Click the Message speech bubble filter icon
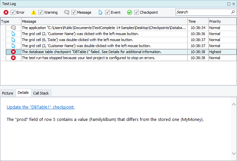 pos(67,12)
